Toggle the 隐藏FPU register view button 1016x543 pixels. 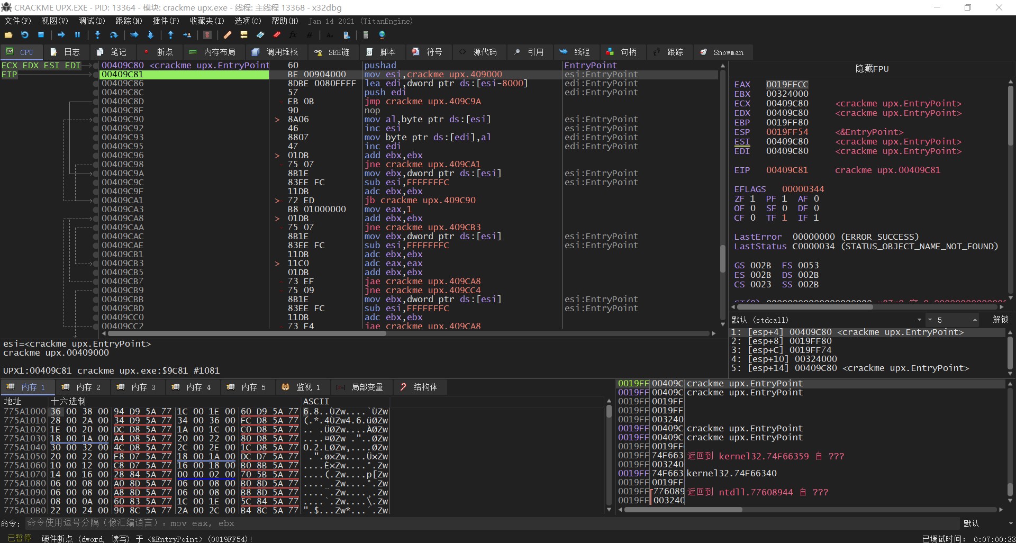[x=872, y=69]
